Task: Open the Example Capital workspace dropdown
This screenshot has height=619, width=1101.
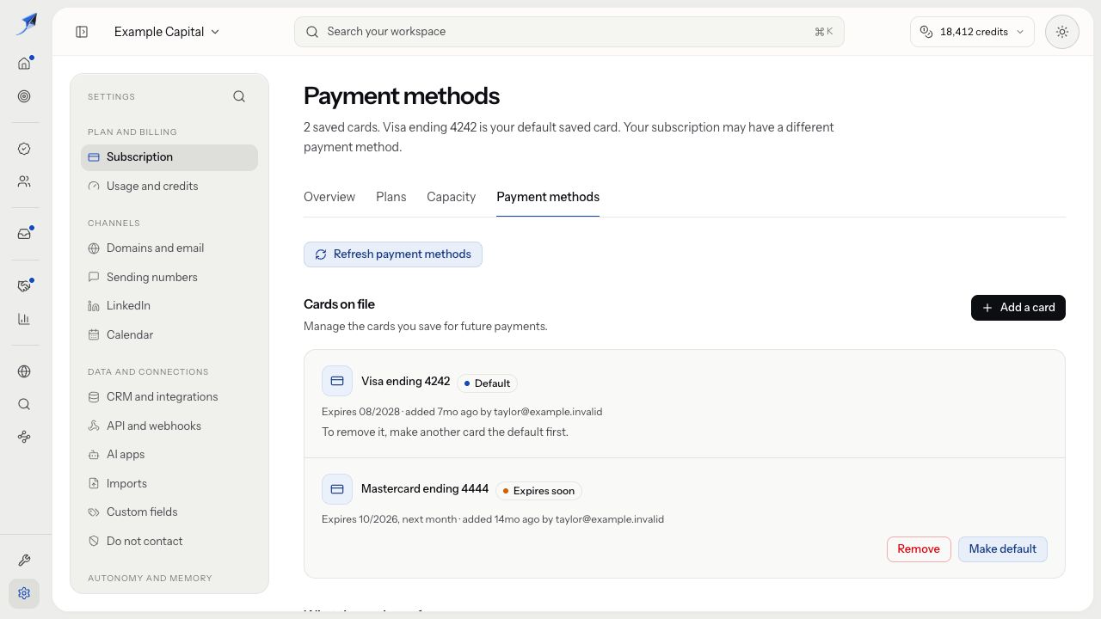Action: (x=167, y=32)
